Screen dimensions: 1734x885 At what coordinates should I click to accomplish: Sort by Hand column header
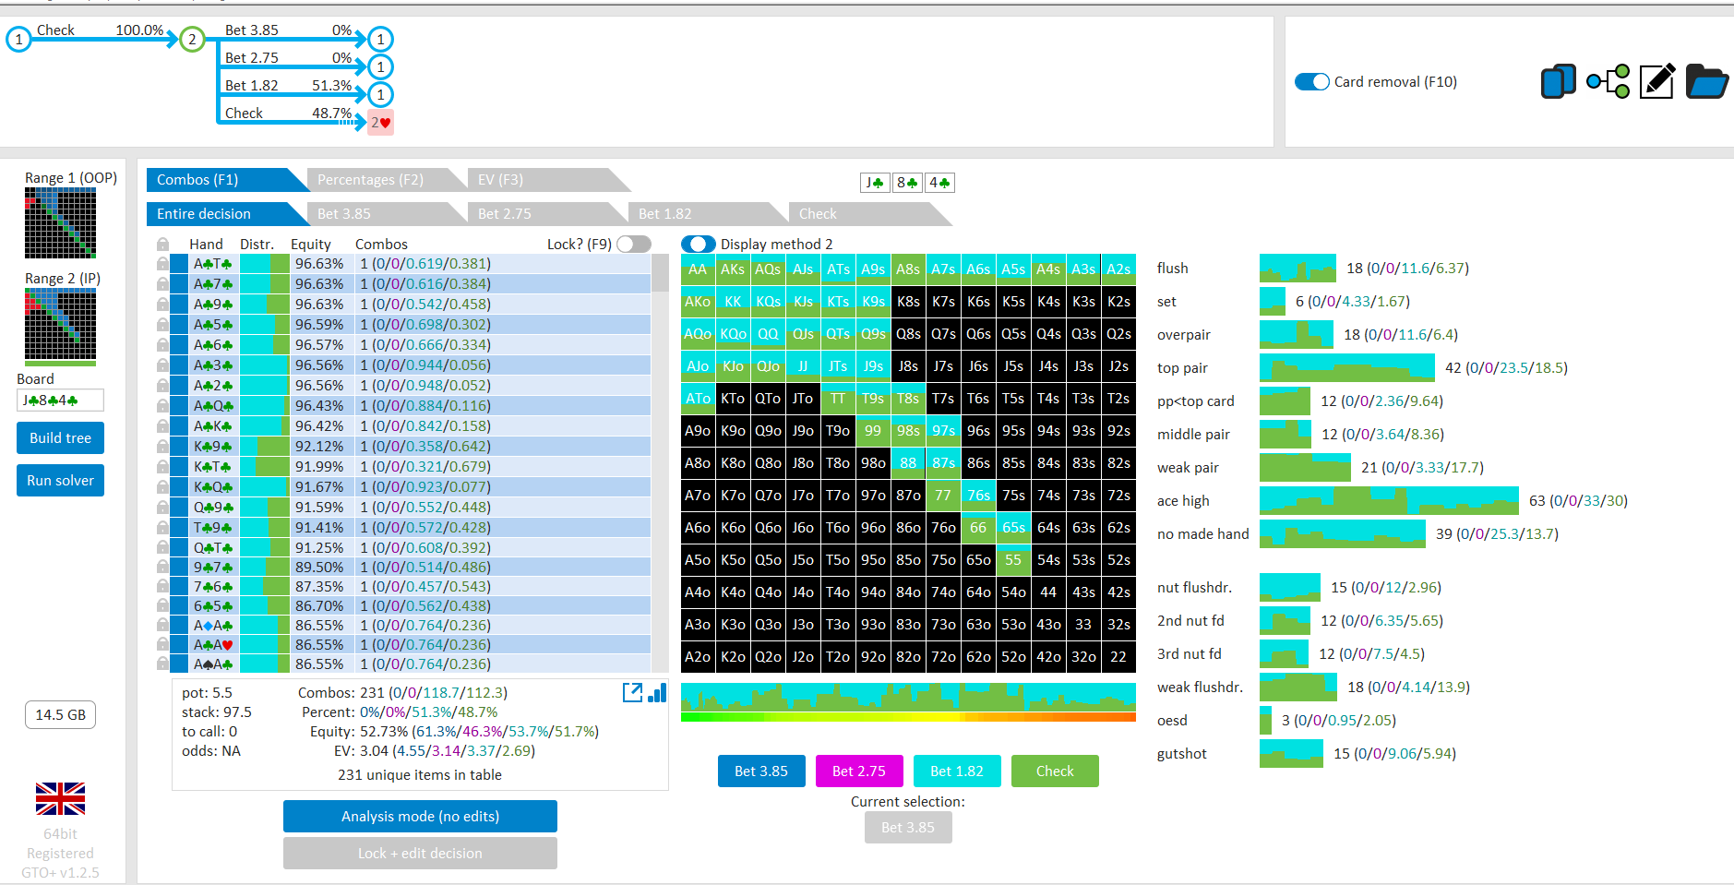[206, 245]
